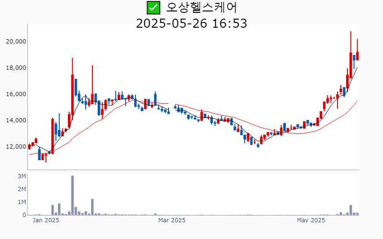
Task: Click the tallest volume bar near 3M
Action: pyautogui.click(x=73, y=196)
